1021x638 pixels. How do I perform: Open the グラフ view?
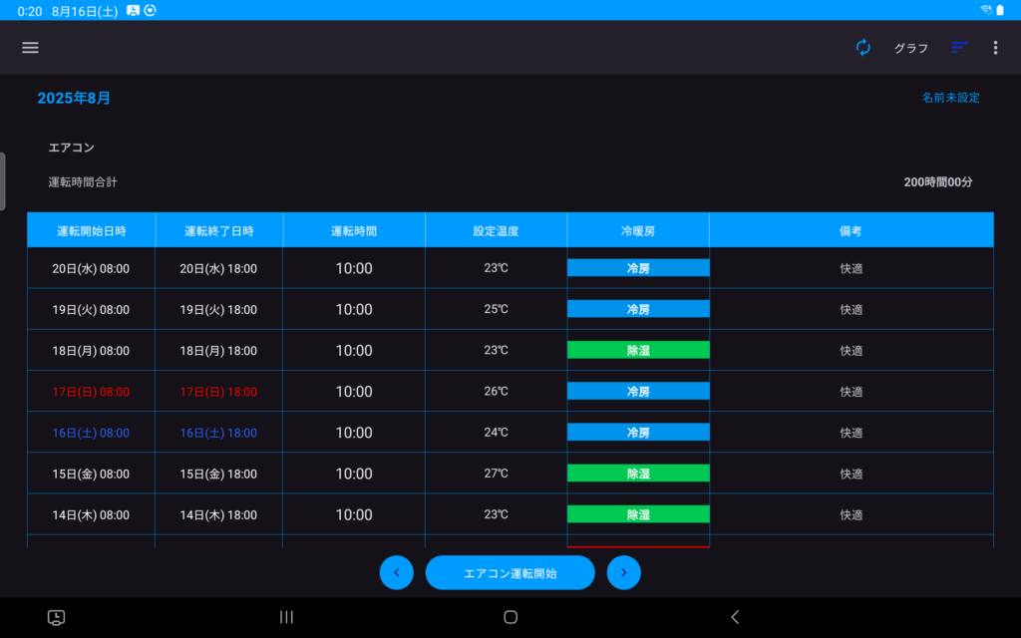coord(910,48)
